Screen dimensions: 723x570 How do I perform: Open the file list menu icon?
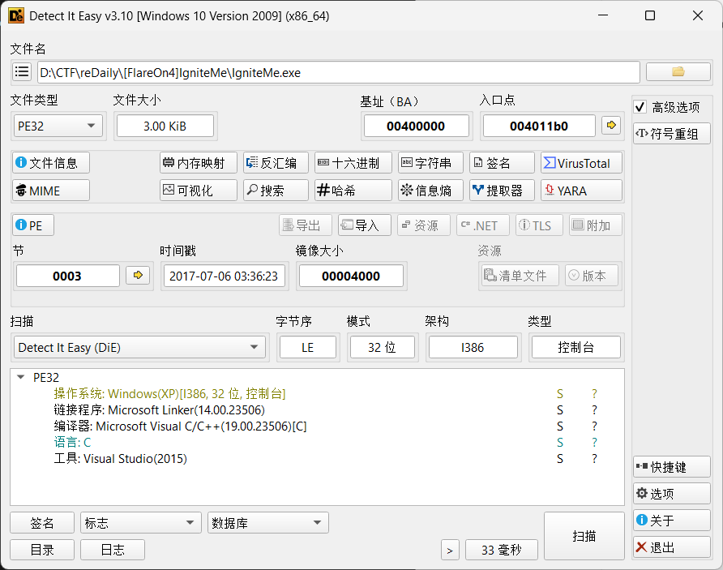pyautogui.click(x=22, y=72)
